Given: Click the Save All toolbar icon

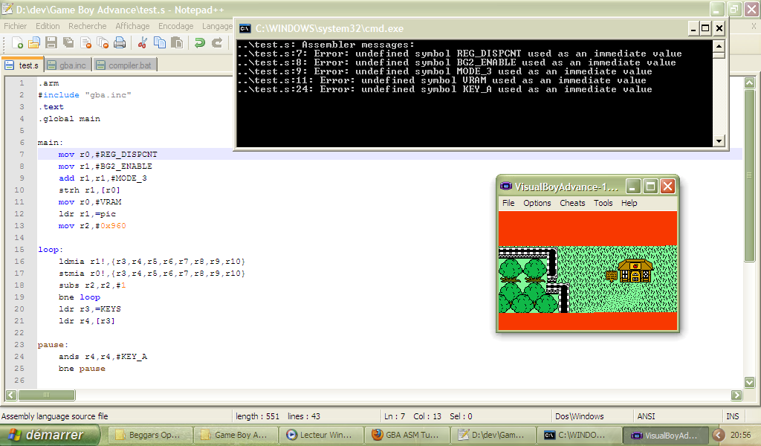Looking at the screenshot, I should [x=68, y=43].
